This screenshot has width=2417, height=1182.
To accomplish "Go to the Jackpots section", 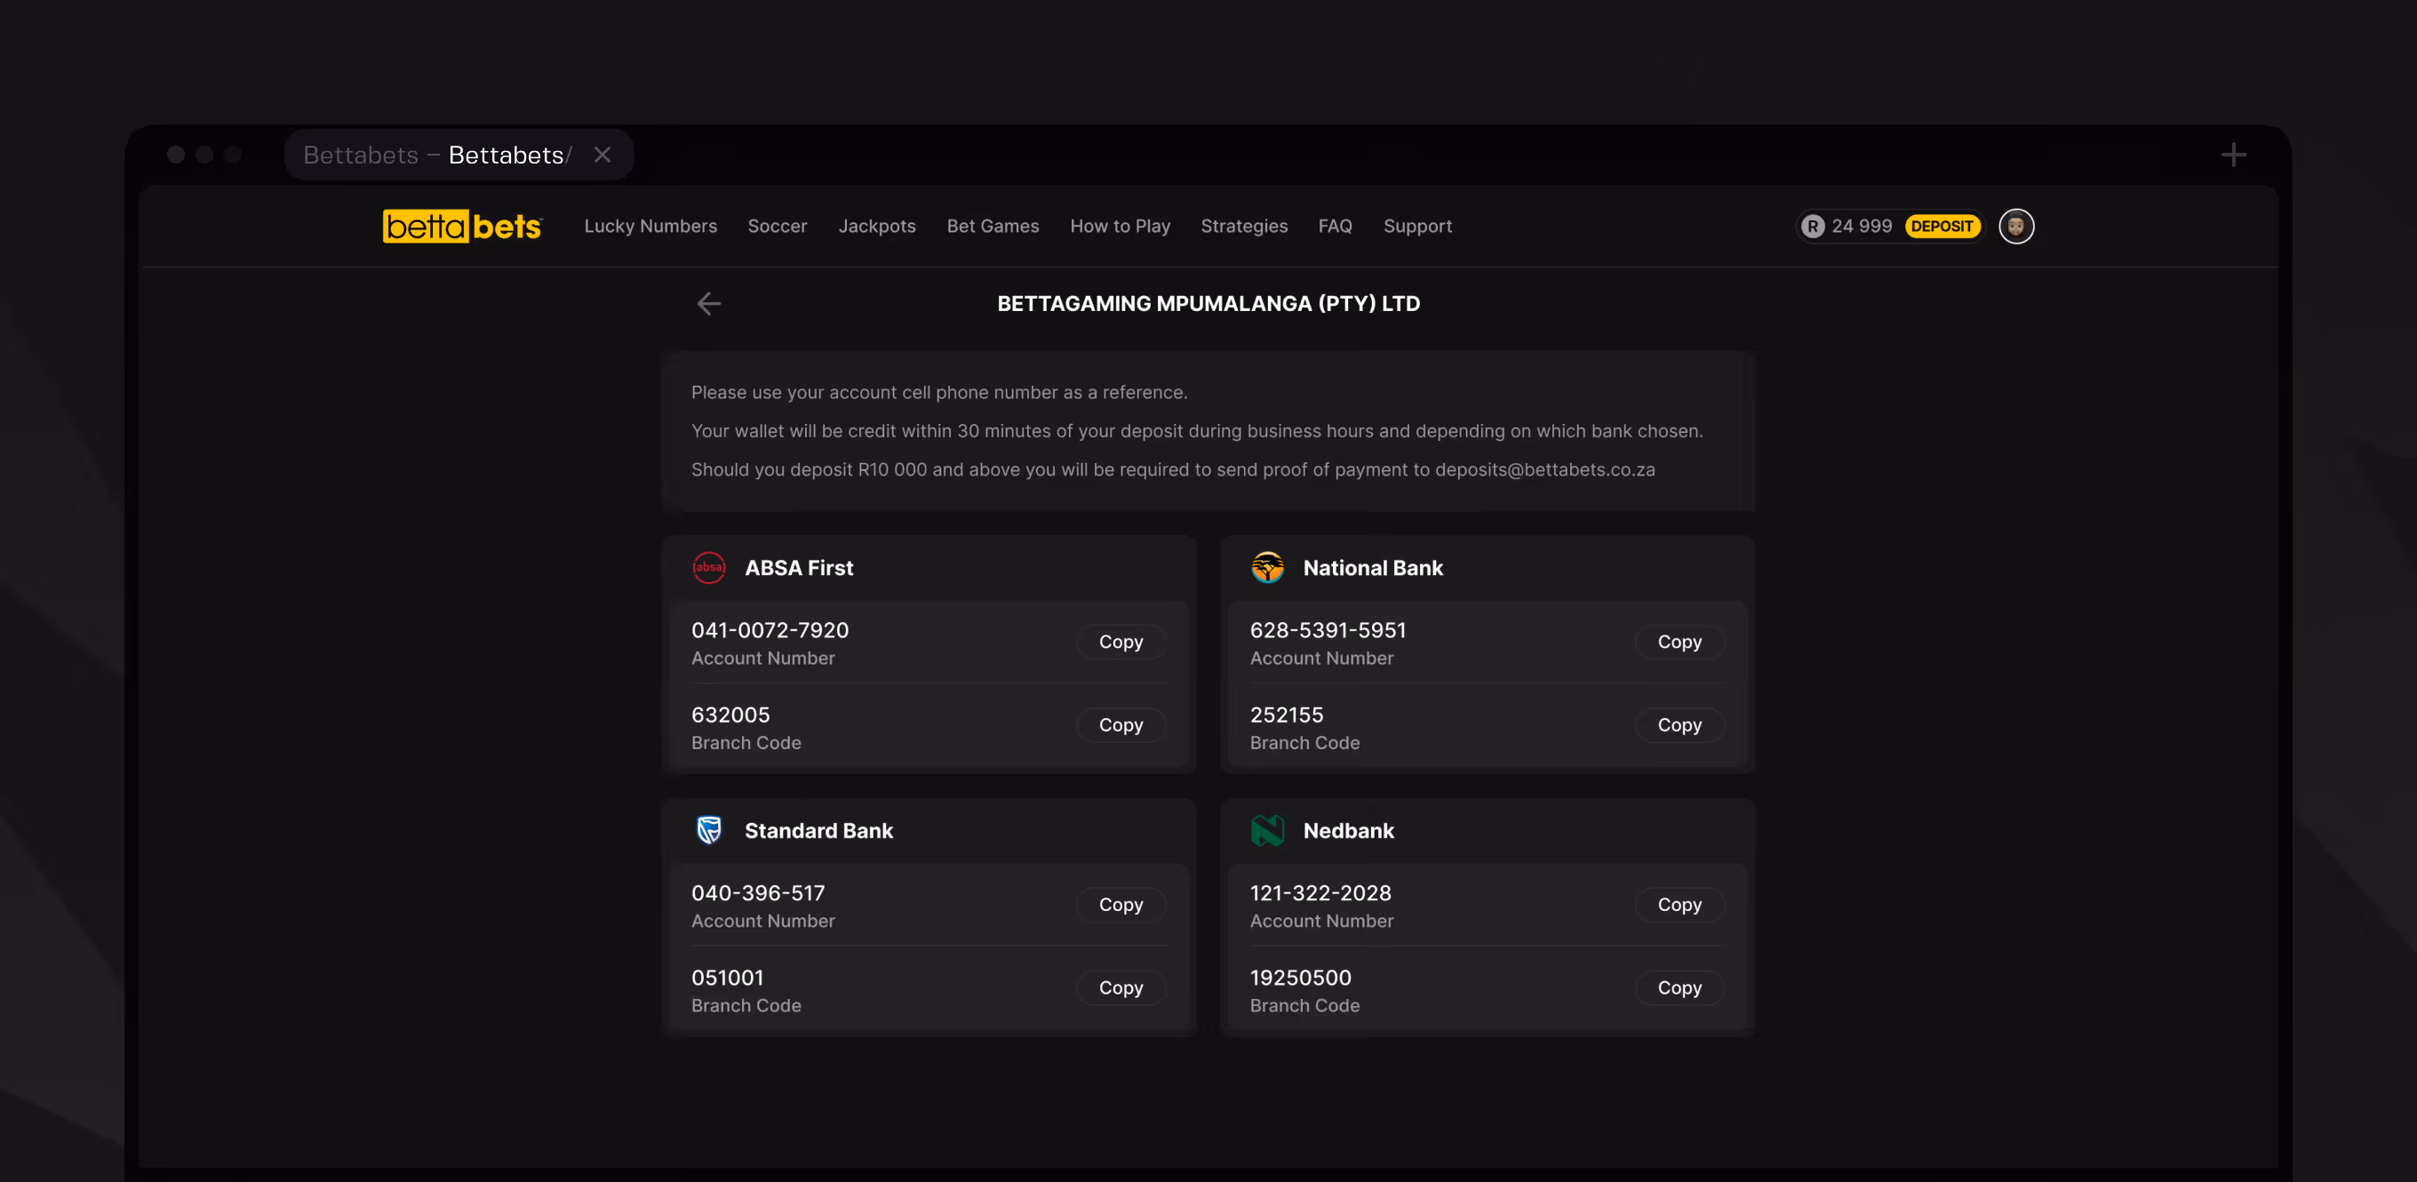I will click(x=876, y=226).
